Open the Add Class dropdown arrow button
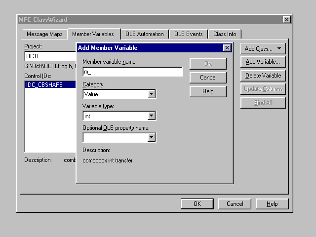Screen dimensions: 316x237 point(279,48)
